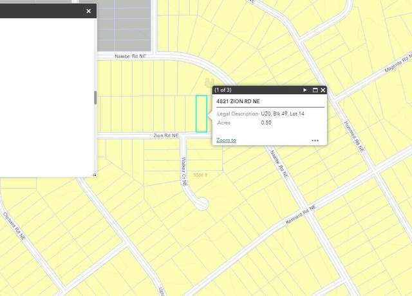
Task: Close the left side panel
Action: (89, 11)
